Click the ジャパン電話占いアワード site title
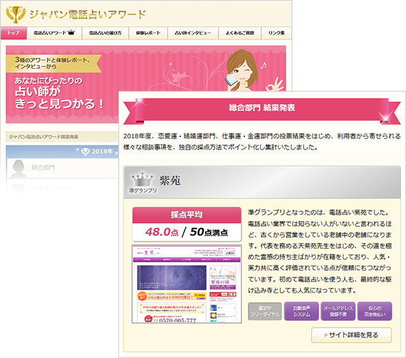Viewport: 406px width, 358px height. coord(87,14)
